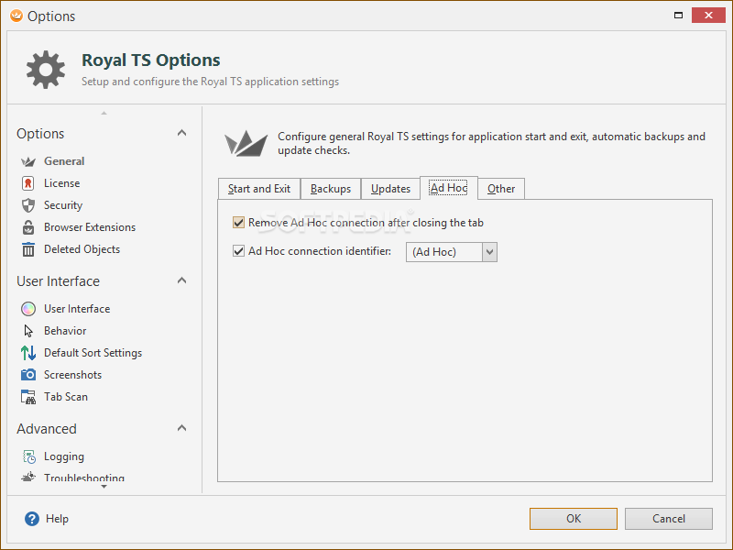Click the Default Sort Settings arrows icon

[28, 353]
